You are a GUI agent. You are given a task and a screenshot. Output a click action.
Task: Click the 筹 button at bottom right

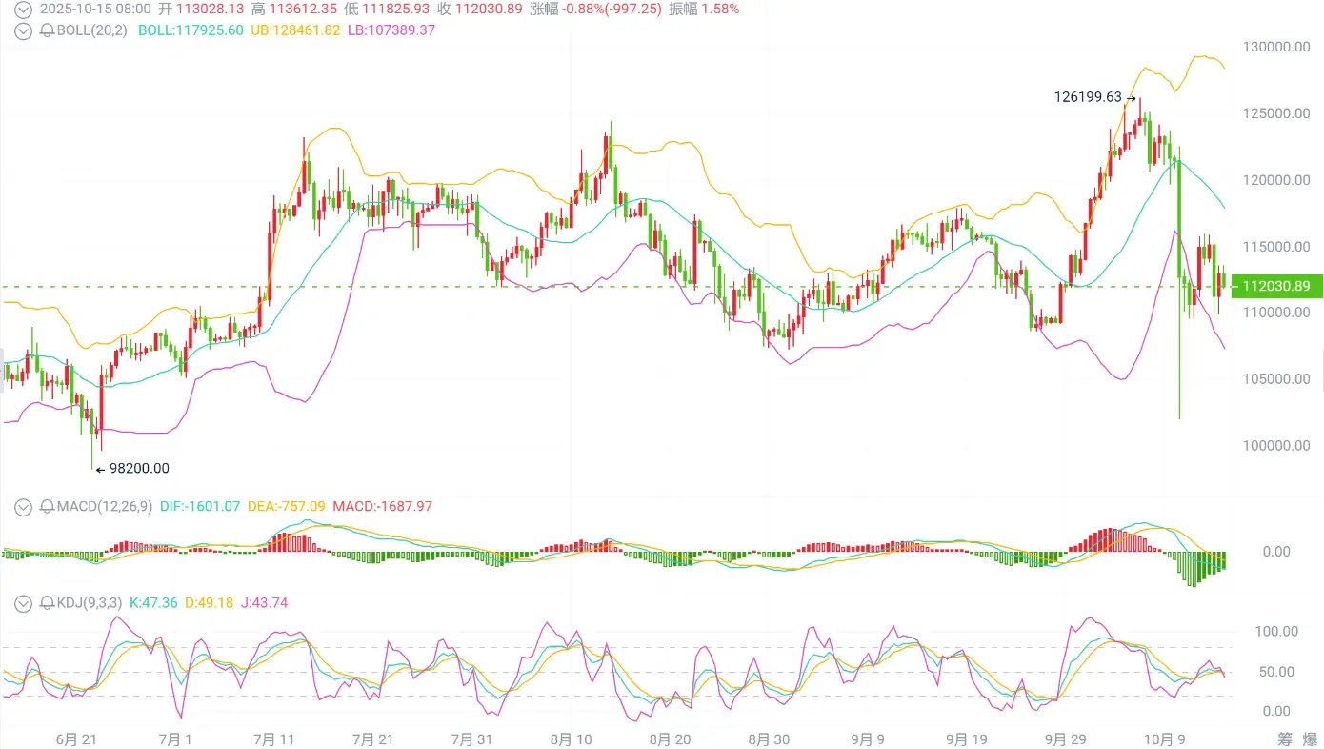1285,739
